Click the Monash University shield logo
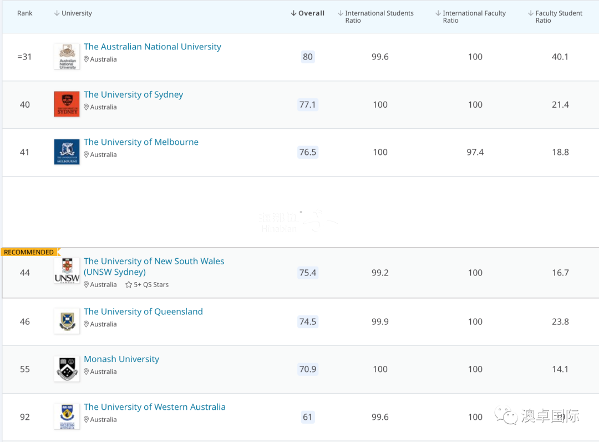 [x=67, y=369]
